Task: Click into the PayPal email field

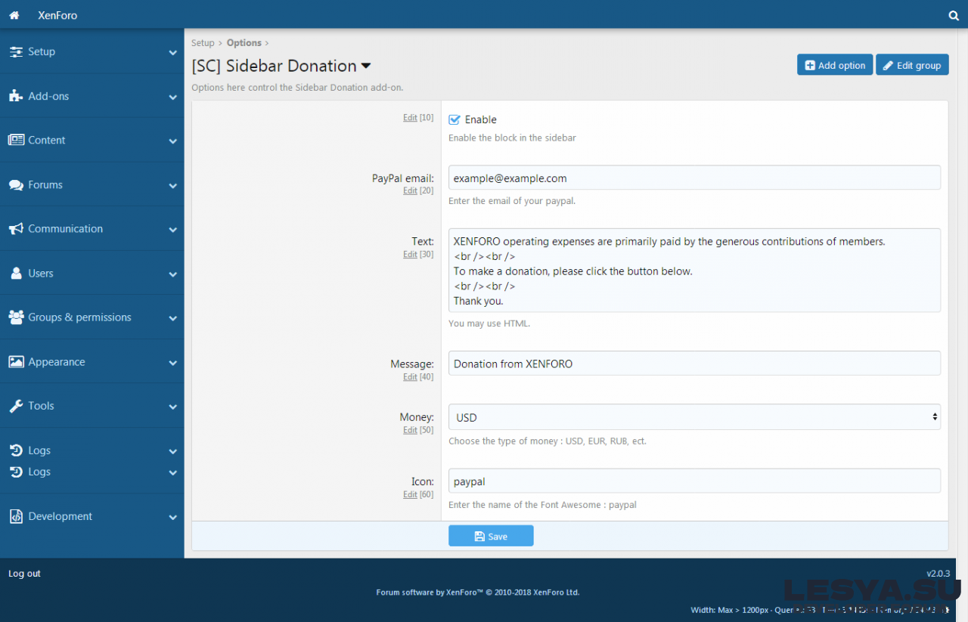Action: pyautogui.click(x=693, y=178)
